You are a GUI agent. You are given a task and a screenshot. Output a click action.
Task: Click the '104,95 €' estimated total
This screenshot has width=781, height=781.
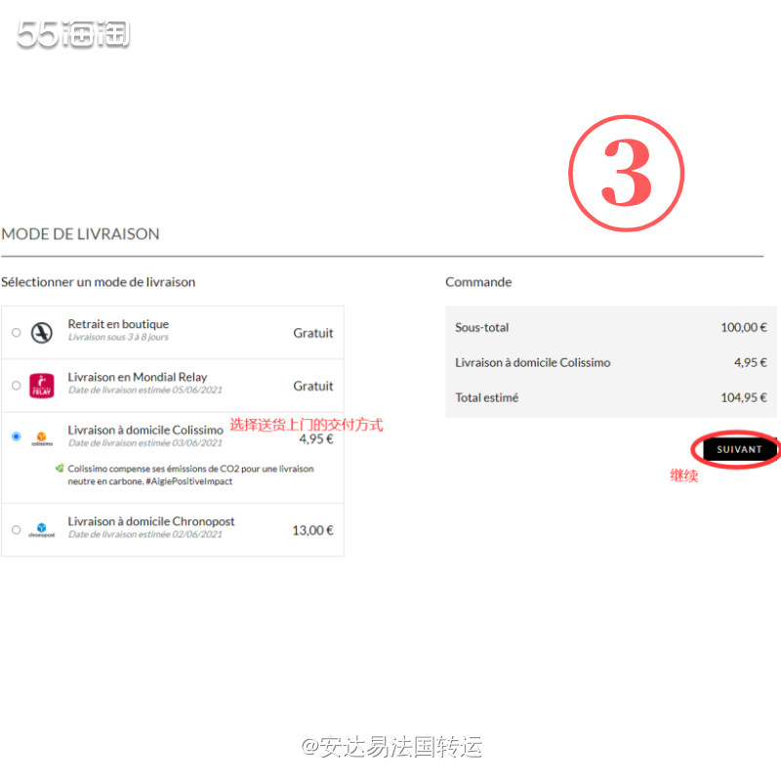[744, 397]
